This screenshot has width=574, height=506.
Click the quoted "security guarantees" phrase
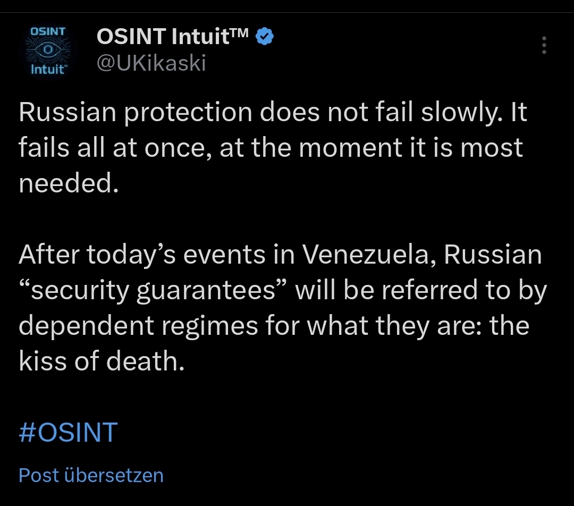pos(153,290)
